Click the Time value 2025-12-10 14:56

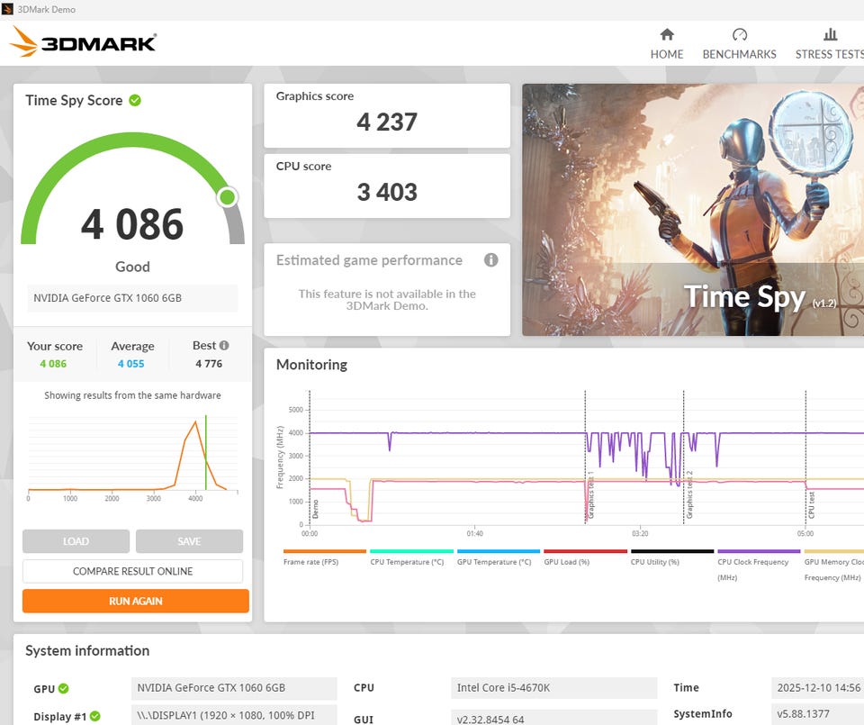818,688
